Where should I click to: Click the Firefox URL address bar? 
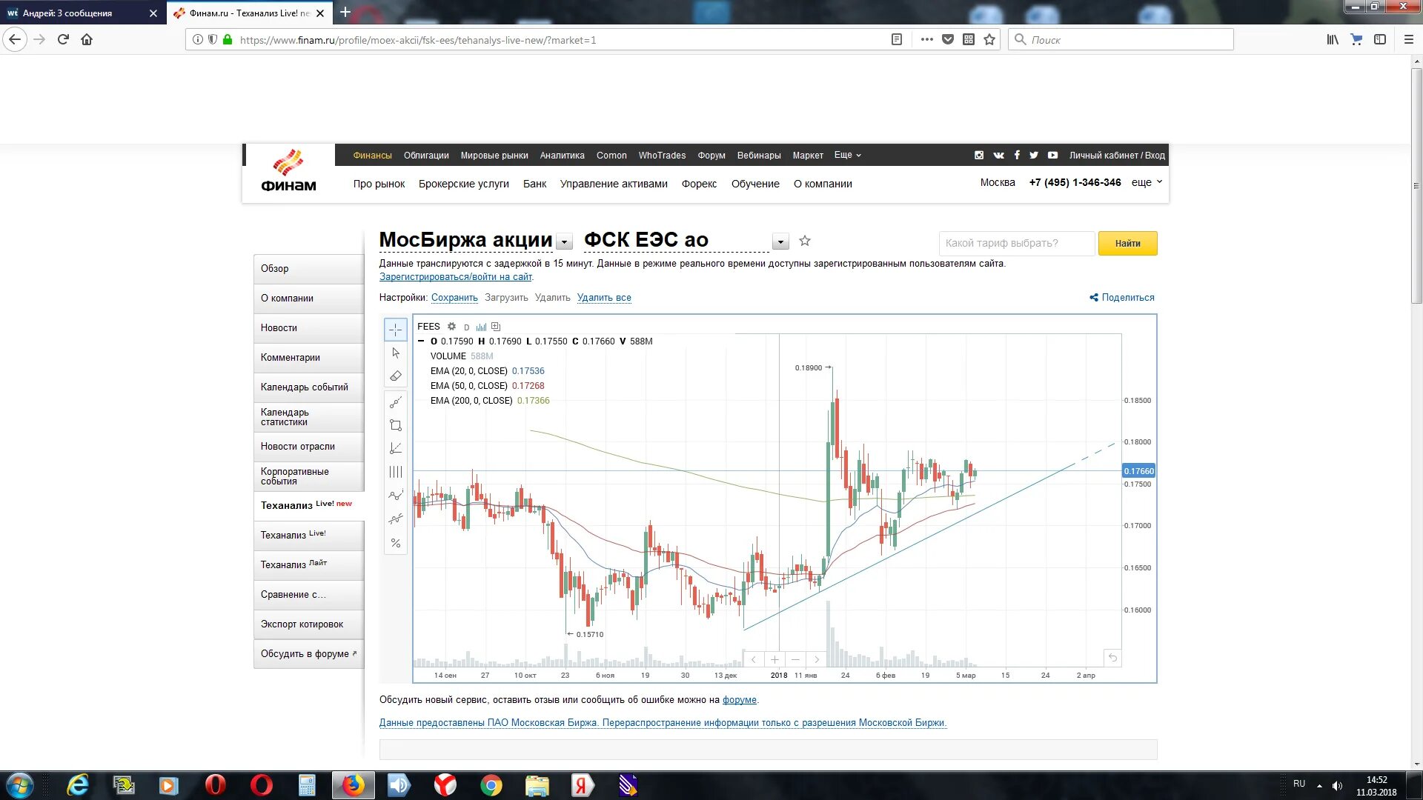tap(563, 40)
